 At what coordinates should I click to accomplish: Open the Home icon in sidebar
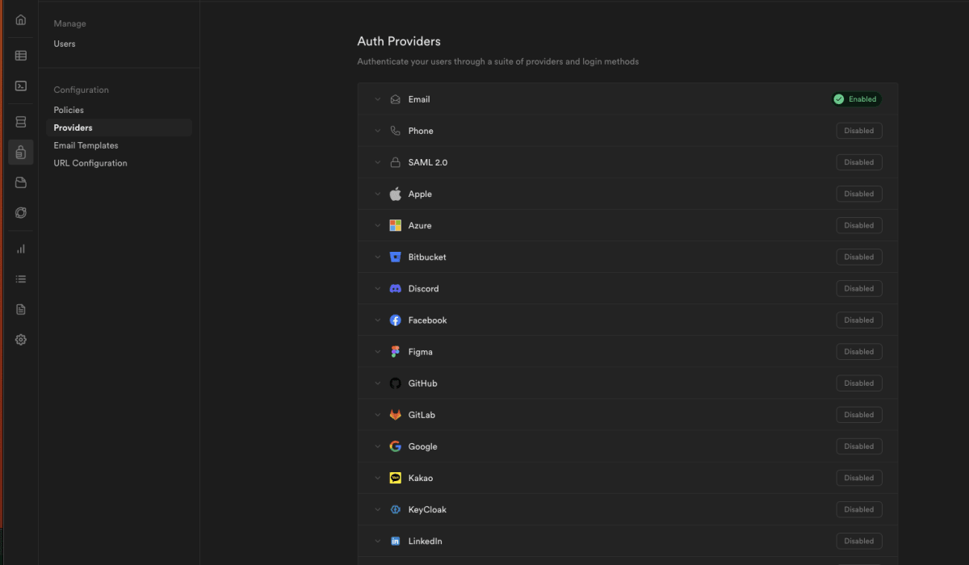pyautogui.click(x=21, y=20)
